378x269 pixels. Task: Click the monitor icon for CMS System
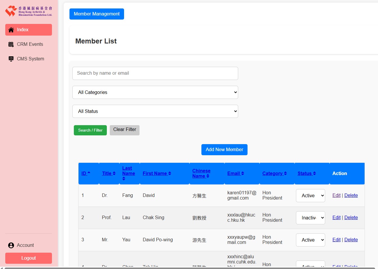click(11, 59)
